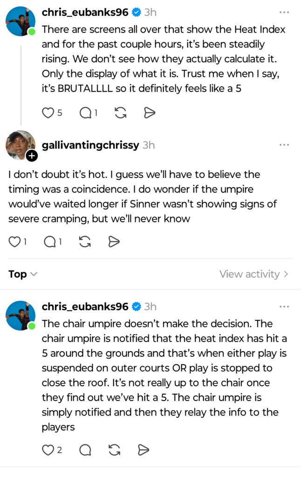Share chris_eubanks96's heat index post

tap(149, 112)
